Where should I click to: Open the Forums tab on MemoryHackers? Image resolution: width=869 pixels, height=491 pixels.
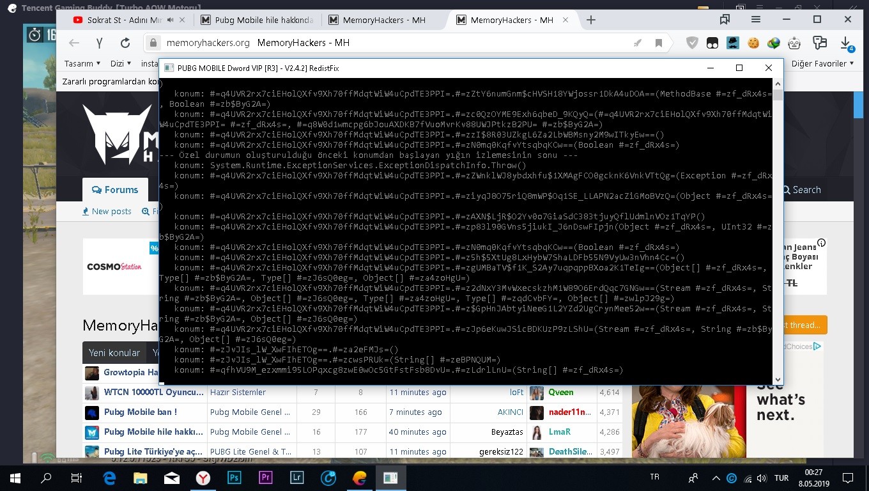click(x=115, y=190)
